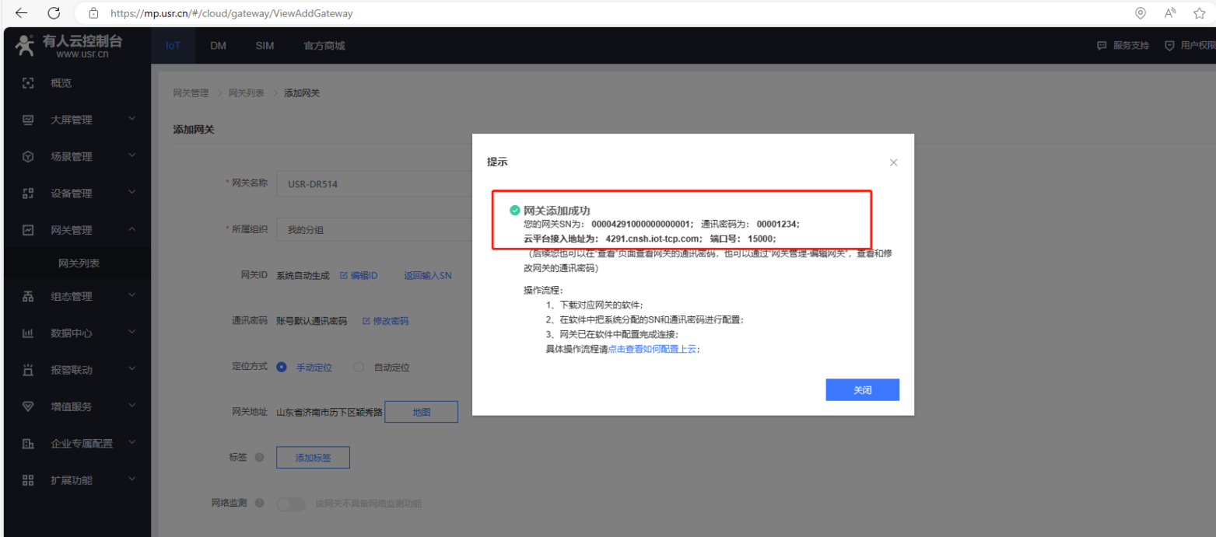
Task: Select the 手动定位 radio button
Action: tap(282, 367)
